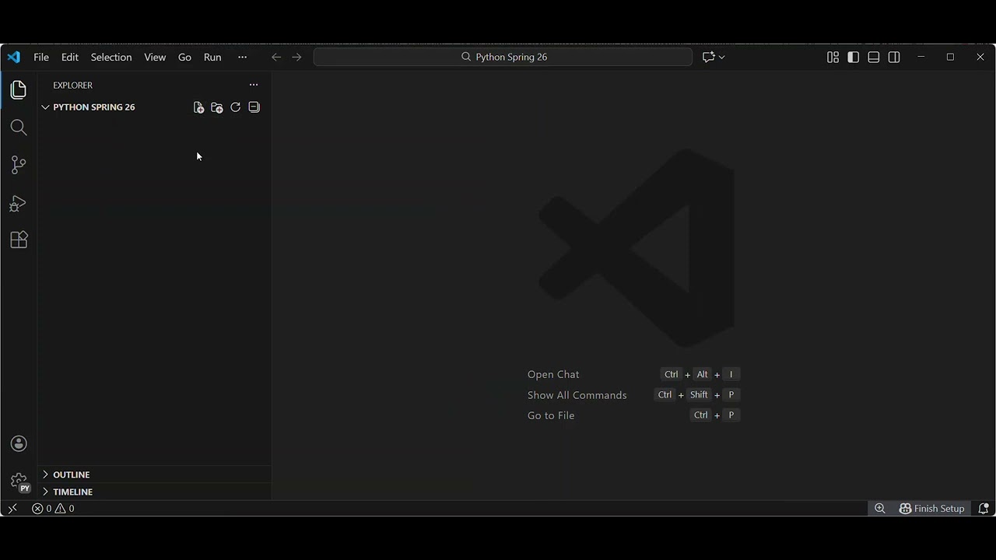Click the New Folder icon
Image resolution: width=996 pixels, height=560 pixels.
click(x=217, y=107)
